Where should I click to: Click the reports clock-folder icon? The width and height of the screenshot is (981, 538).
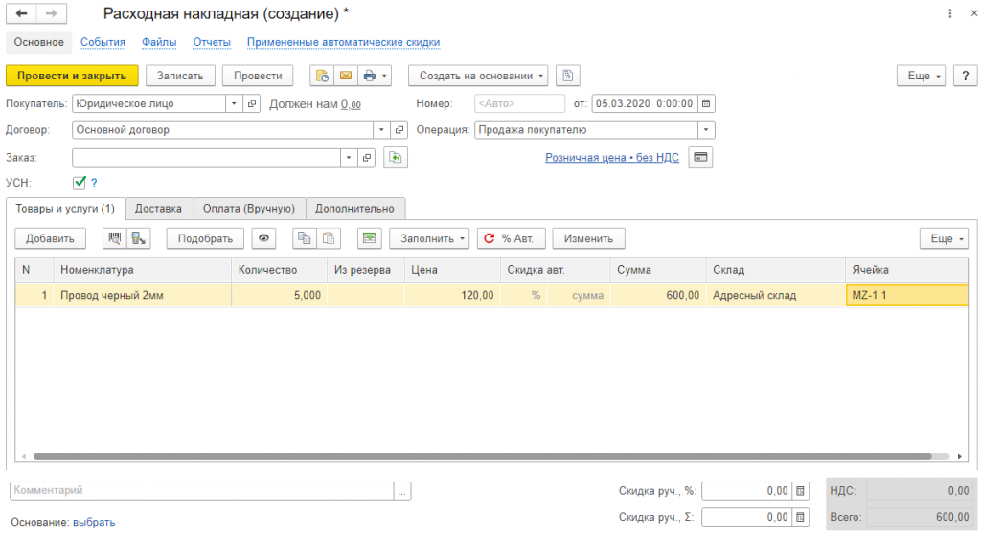coord(322,76)
